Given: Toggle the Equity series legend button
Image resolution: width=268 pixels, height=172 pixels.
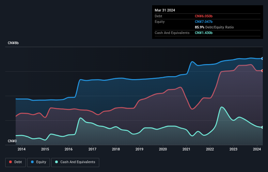Looking at the screenshot, I should (39, 162).
